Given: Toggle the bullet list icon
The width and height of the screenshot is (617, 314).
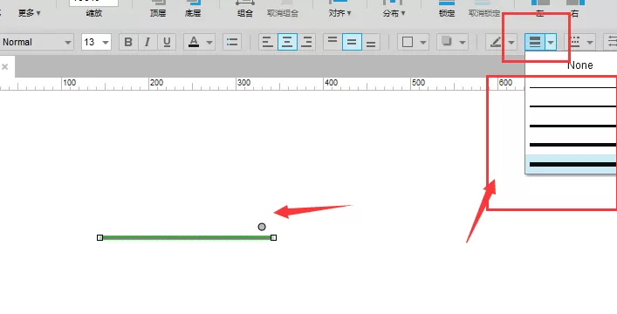Looking at the screenshot, I should pos(232,42).
